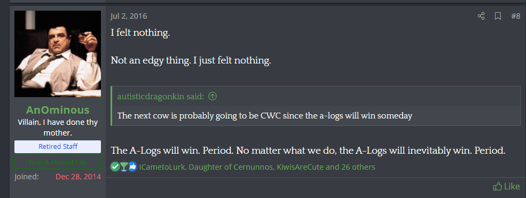Click the blue thumbs-up reaction icon

tap(132, 167)
